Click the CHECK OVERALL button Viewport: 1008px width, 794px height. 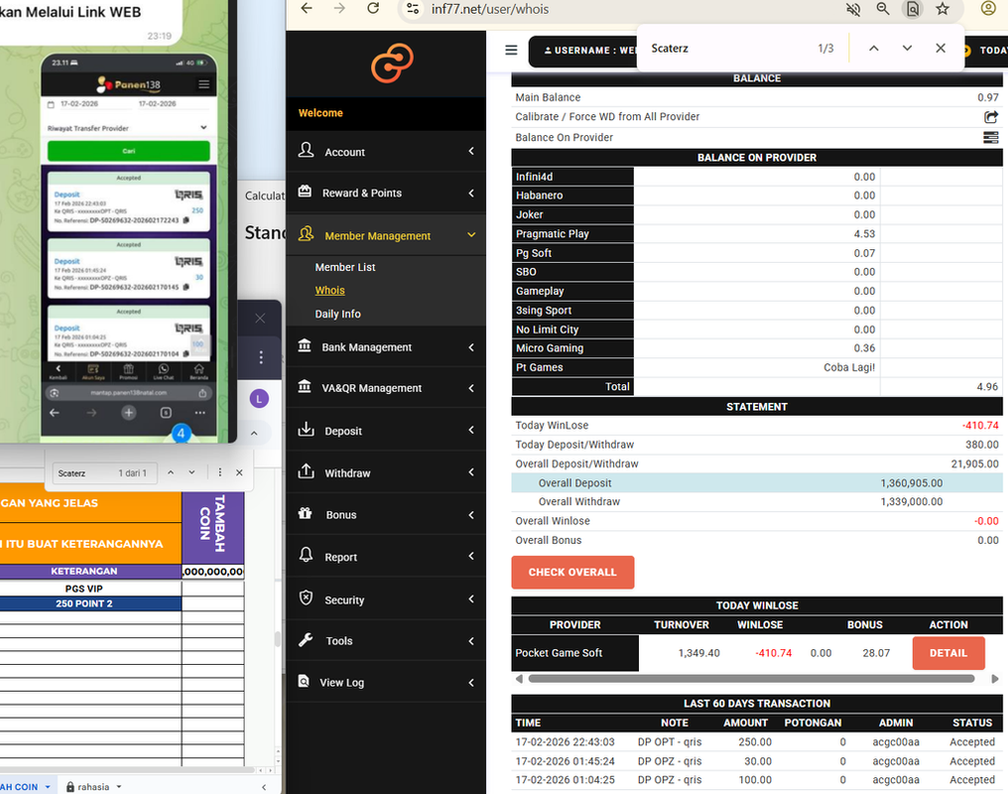[x=572, y=573]
